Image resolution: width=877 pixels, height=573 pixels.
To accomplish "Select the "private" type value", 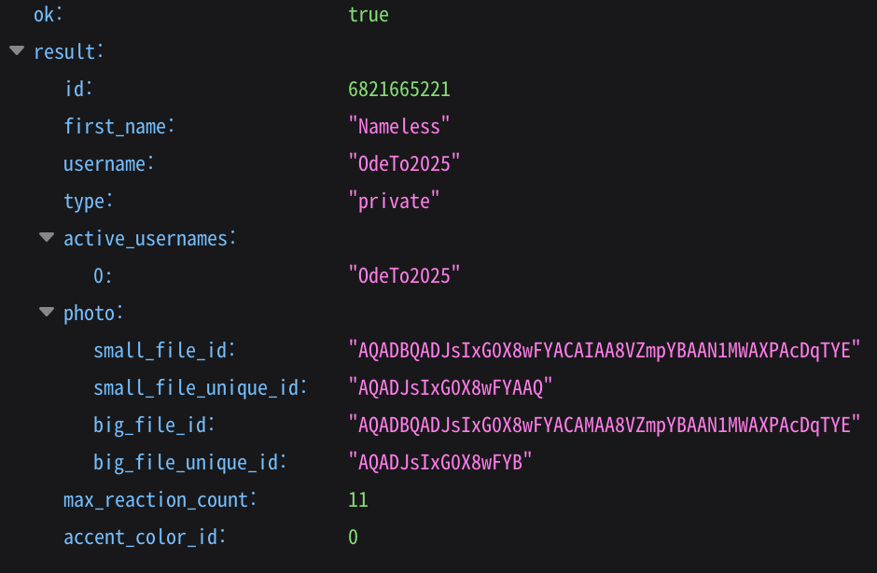I will 394,202.
